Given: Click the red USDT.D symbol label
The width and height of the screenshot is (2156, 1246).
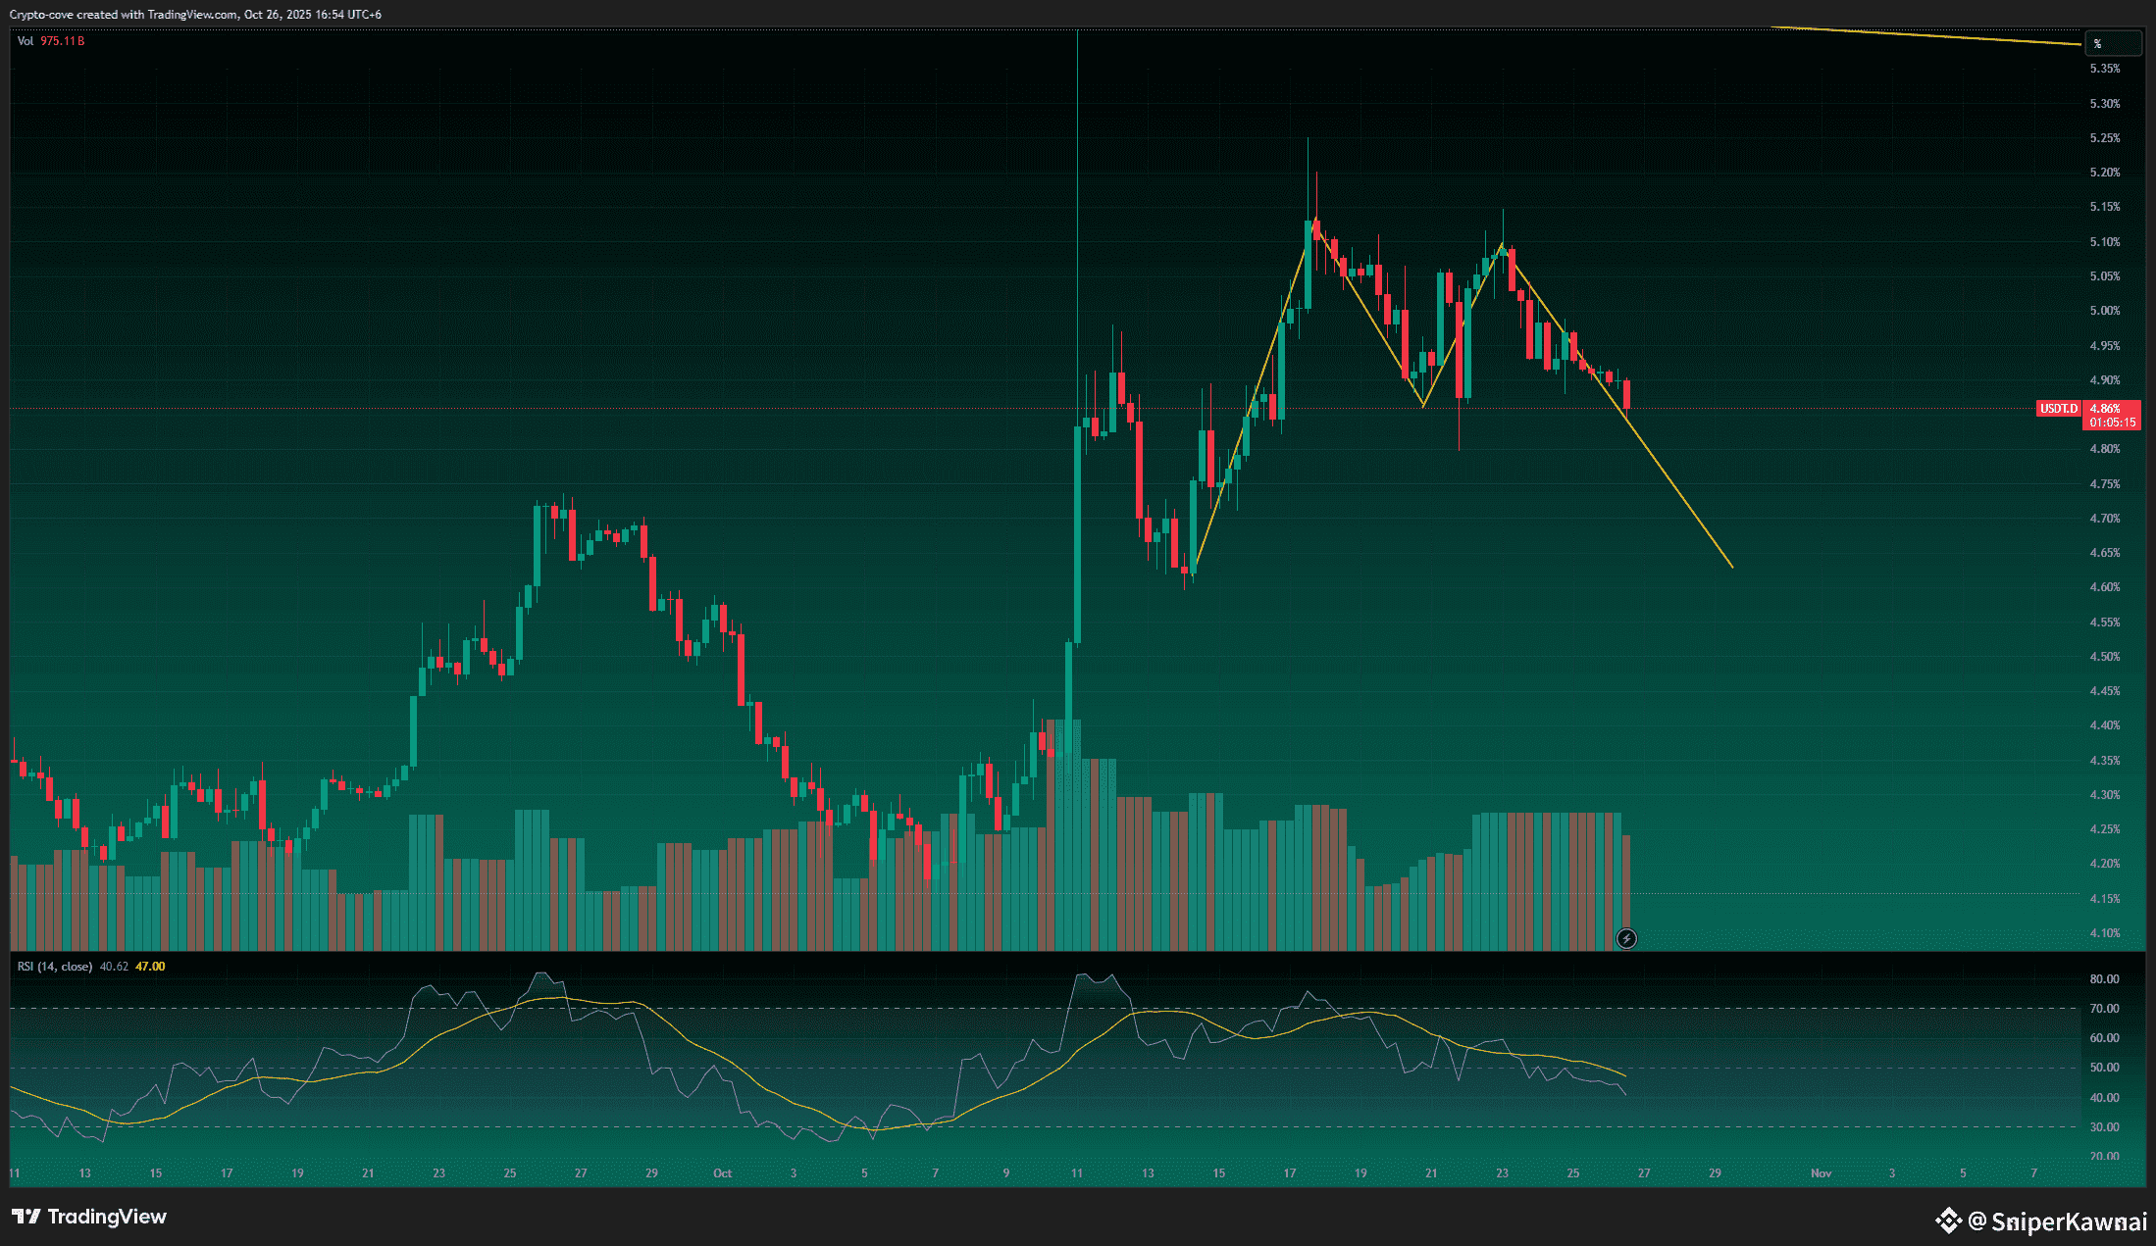Looking at the screenshot, I should tap(2059, 409).
